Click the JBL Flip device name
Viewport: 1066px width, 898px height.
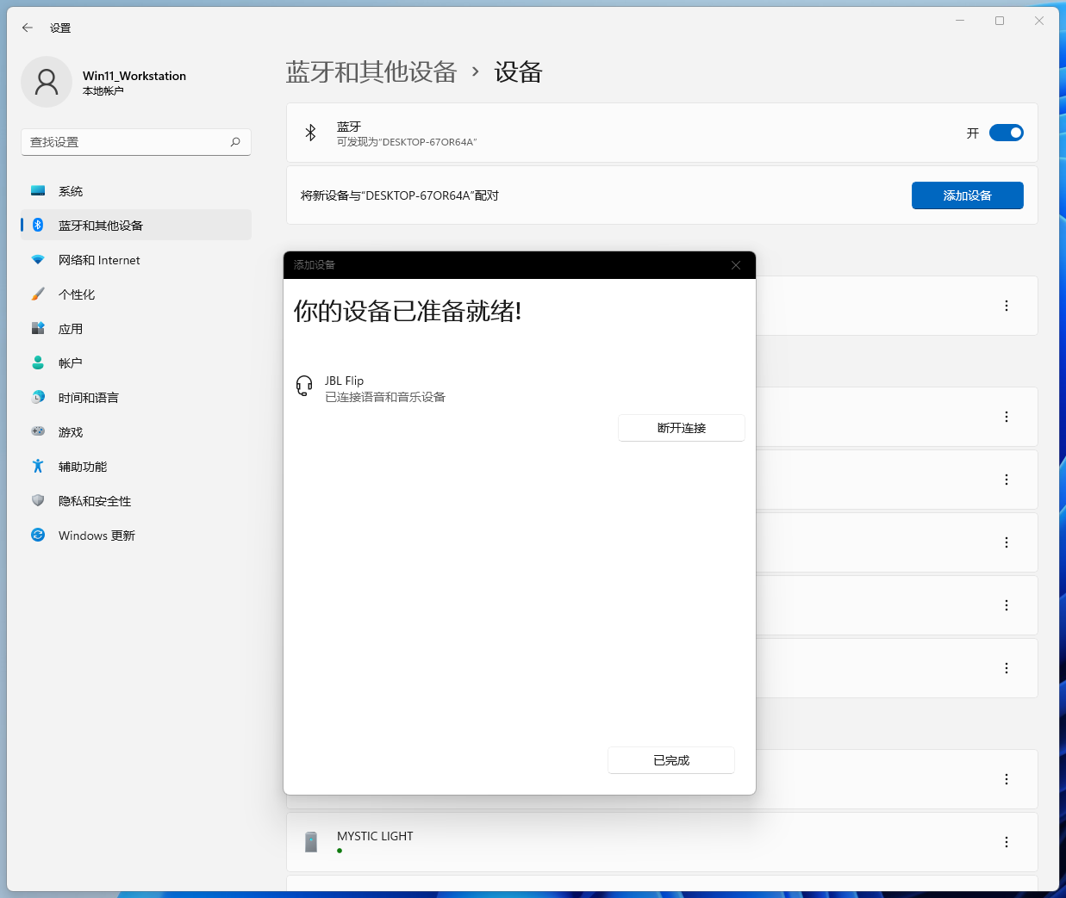coord(344,381)
